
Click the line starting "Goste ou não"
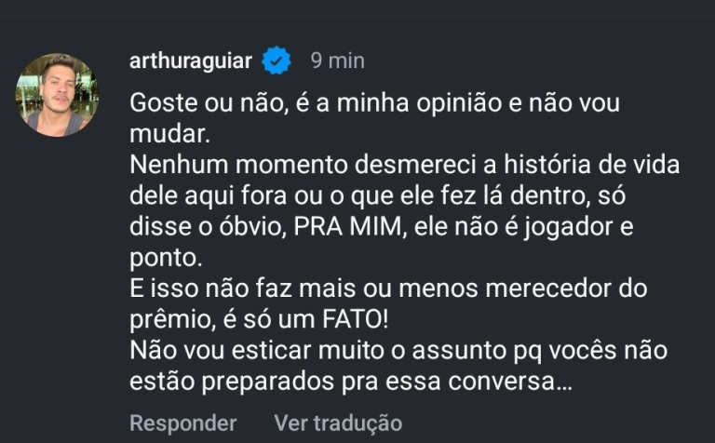[x=374, y=103]
